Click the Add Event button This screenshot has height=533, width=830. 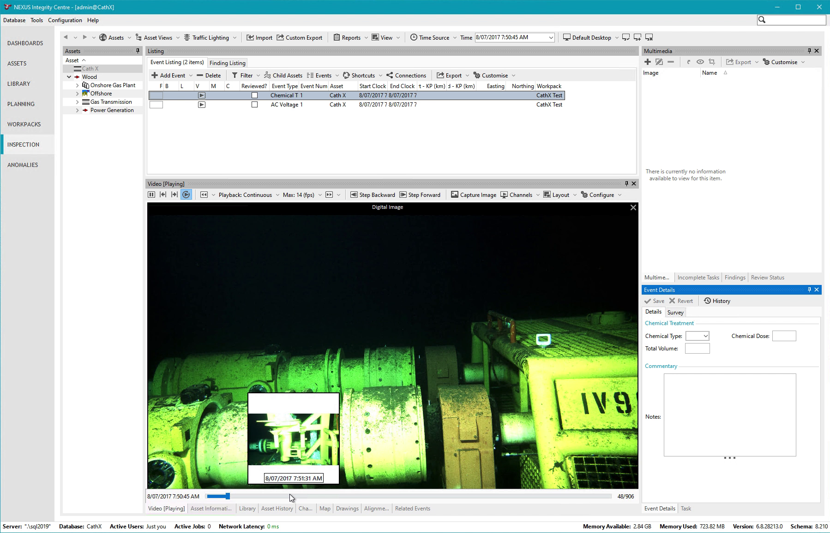(x=168, y=76)
